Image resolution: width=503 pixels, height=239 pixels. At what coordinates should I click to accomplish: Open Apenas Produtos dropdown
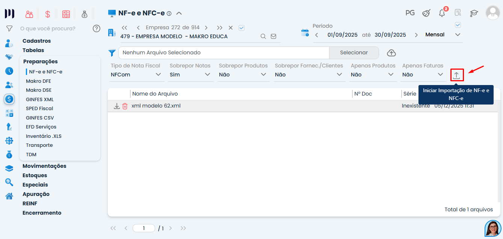373,75
